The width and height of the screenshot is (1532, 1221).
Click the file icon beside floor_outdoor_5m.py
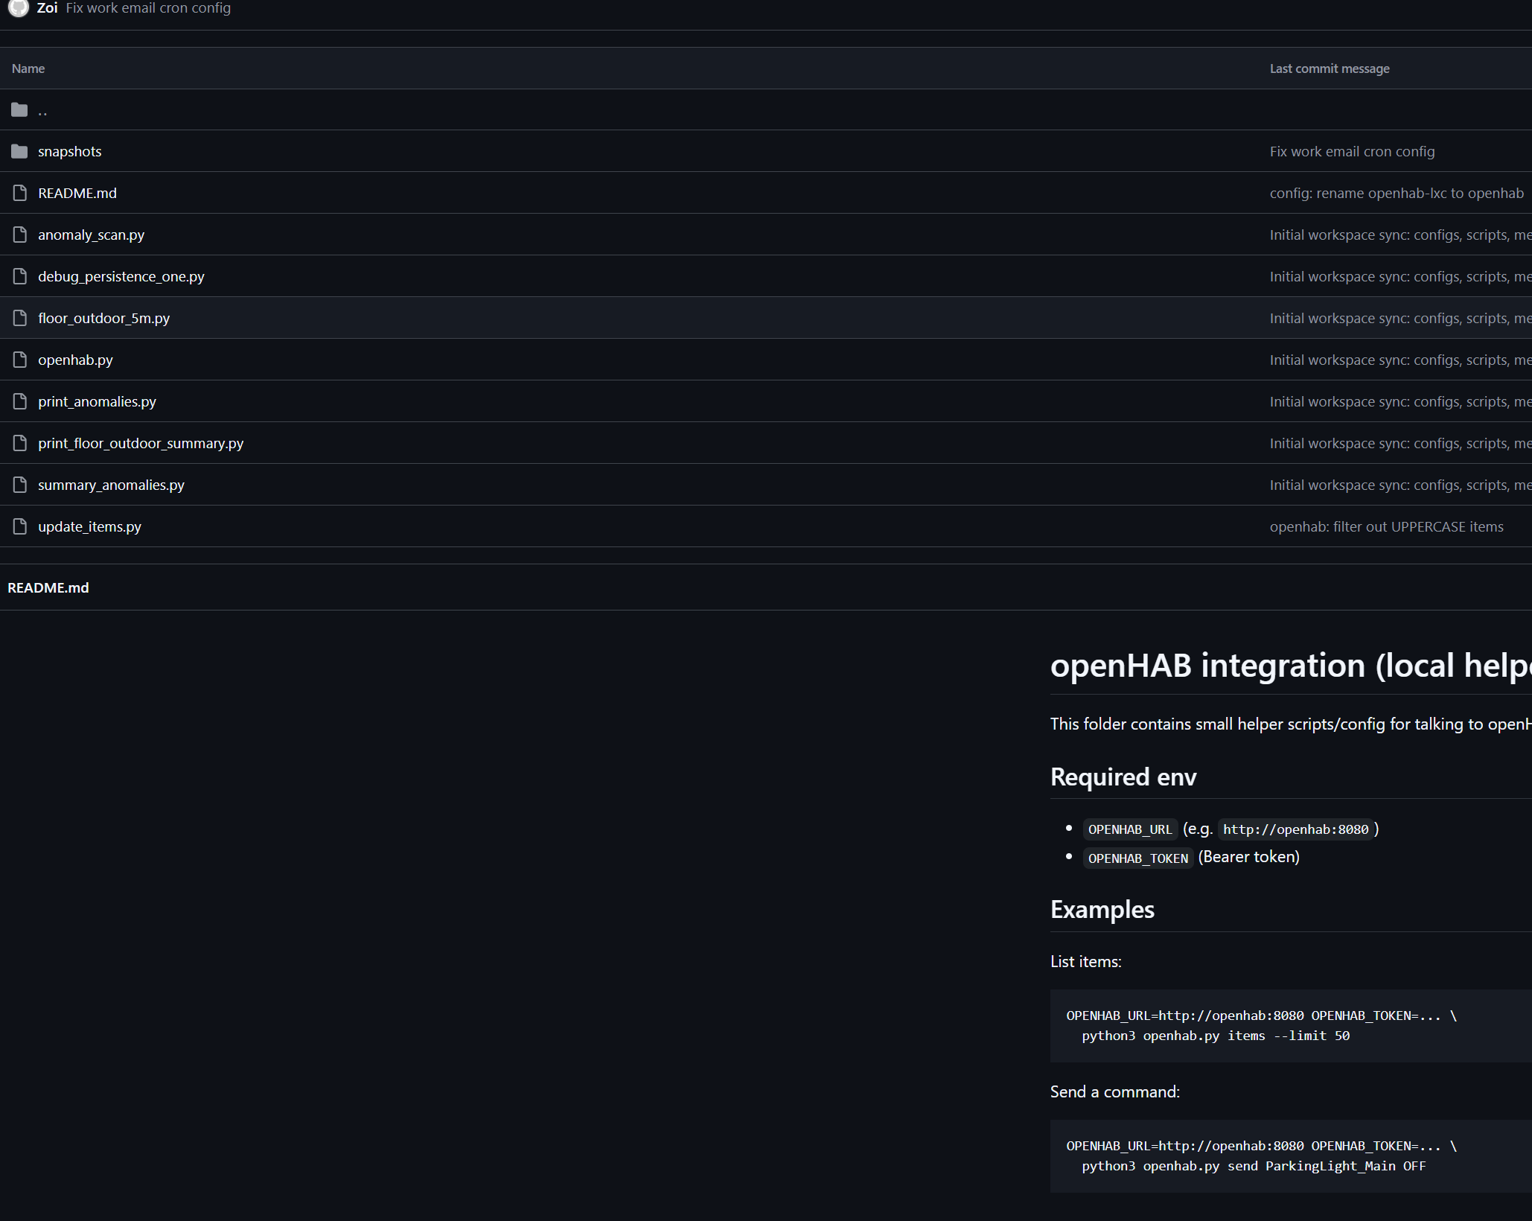point(20,319)
